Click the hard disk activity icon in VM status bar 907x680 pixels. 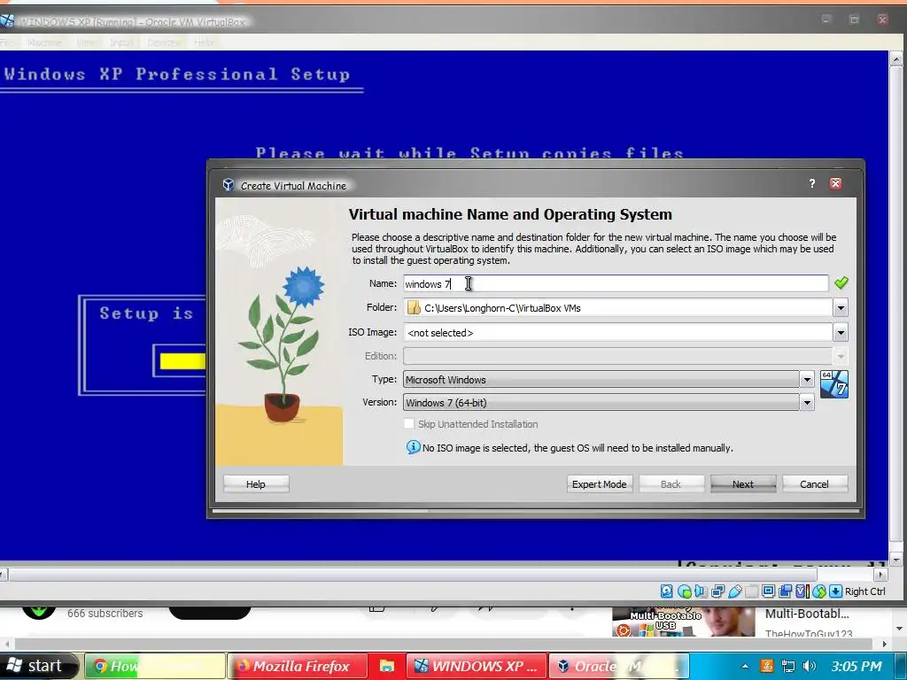(x=666, y=591)
